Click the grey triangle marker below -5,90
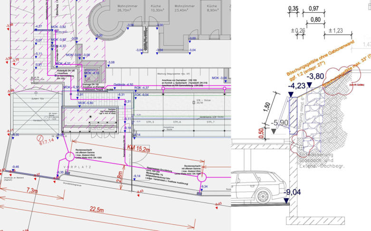Screen dimensions: 371x231 pos(274,138)
